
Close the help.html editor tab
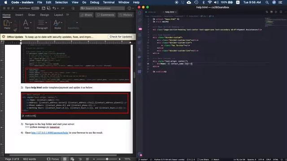coord(176,12)
